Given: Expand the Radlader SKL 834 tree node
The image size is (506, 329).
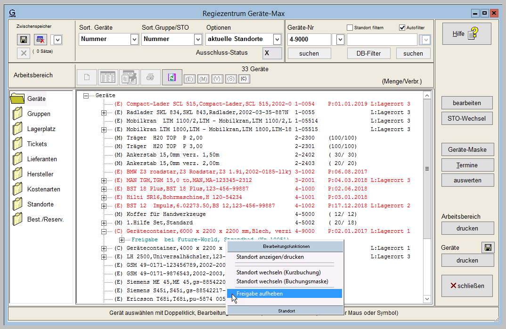Looking at the screenshot, I should click(x=104, y=113).
